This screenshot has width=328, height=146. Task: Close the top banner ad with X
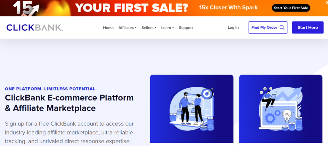pos(327,2)
